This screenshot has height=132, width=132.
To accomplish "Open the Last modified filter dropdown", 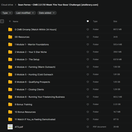I will pyautogui.click(x=25, y=13).
